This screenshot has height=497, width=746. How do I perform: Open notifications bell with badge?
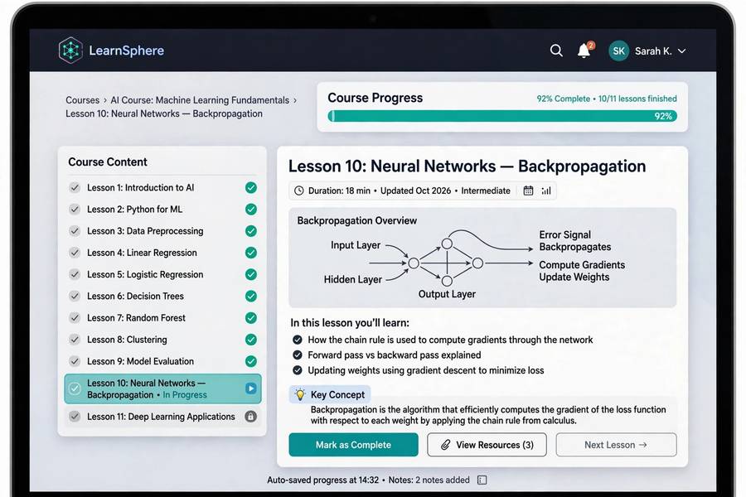584,51
